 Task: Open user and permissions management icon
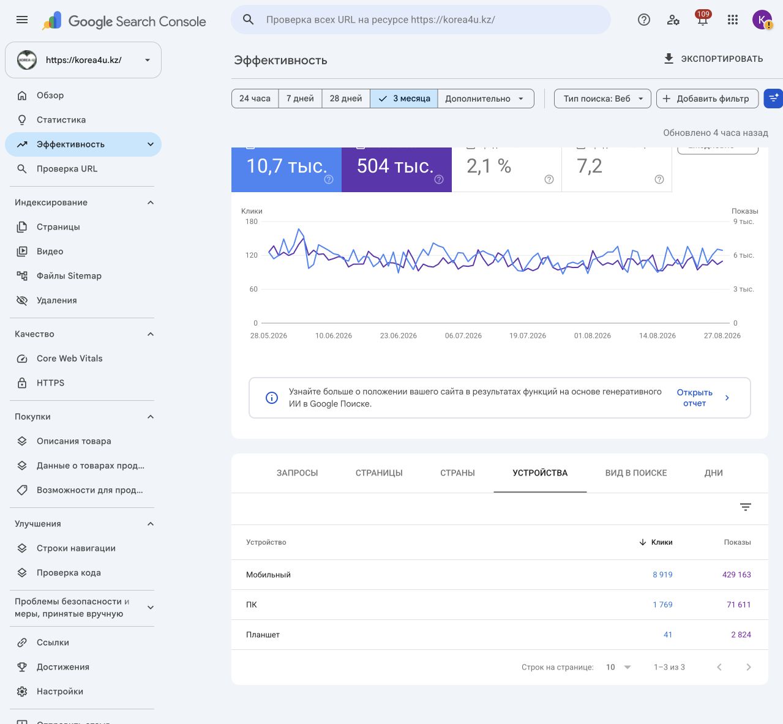(673, 20)
